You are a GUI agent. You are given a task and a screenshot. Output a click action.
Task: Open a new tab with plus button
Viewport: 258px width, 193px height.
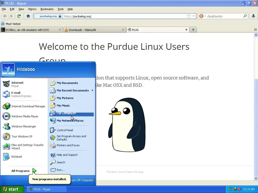[193, 30]
